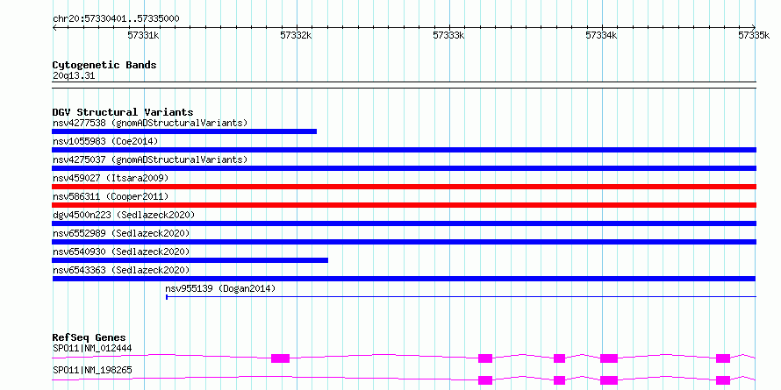Viewport: 781px width, 390px height.
Task: Click the chr20:57330401..57335000 coordinate label
Action: tap(116, 18)
